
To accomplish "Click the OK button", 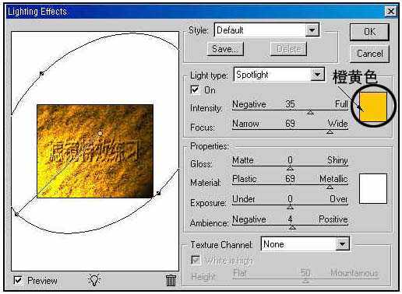I will (x=369, y=32).
